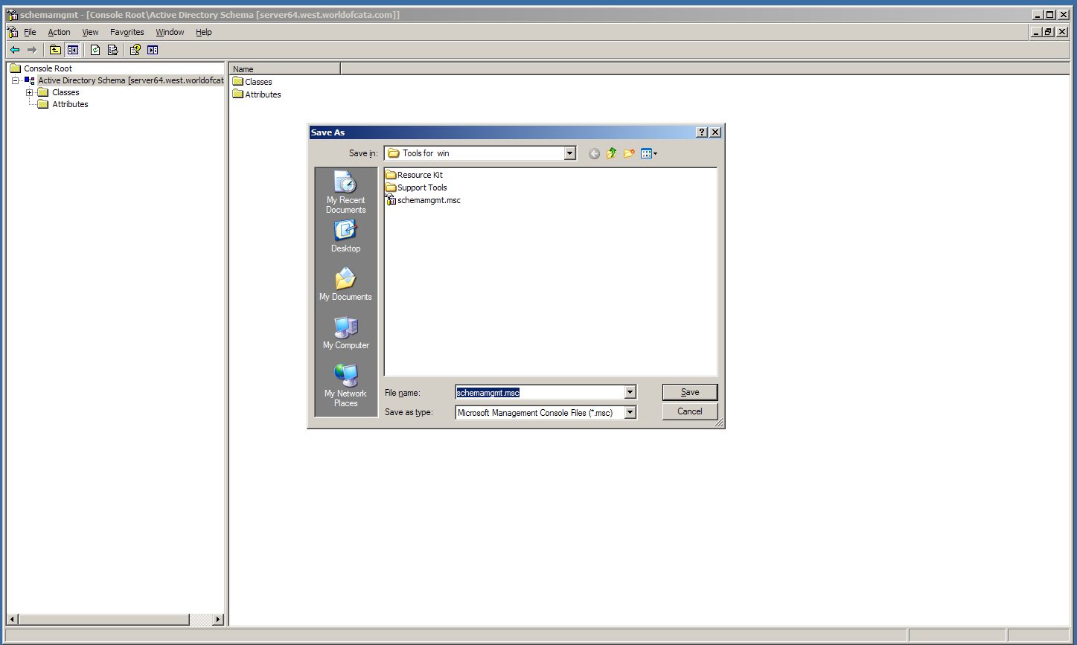Open the Save as type dropdown

[x=630, y=412]
